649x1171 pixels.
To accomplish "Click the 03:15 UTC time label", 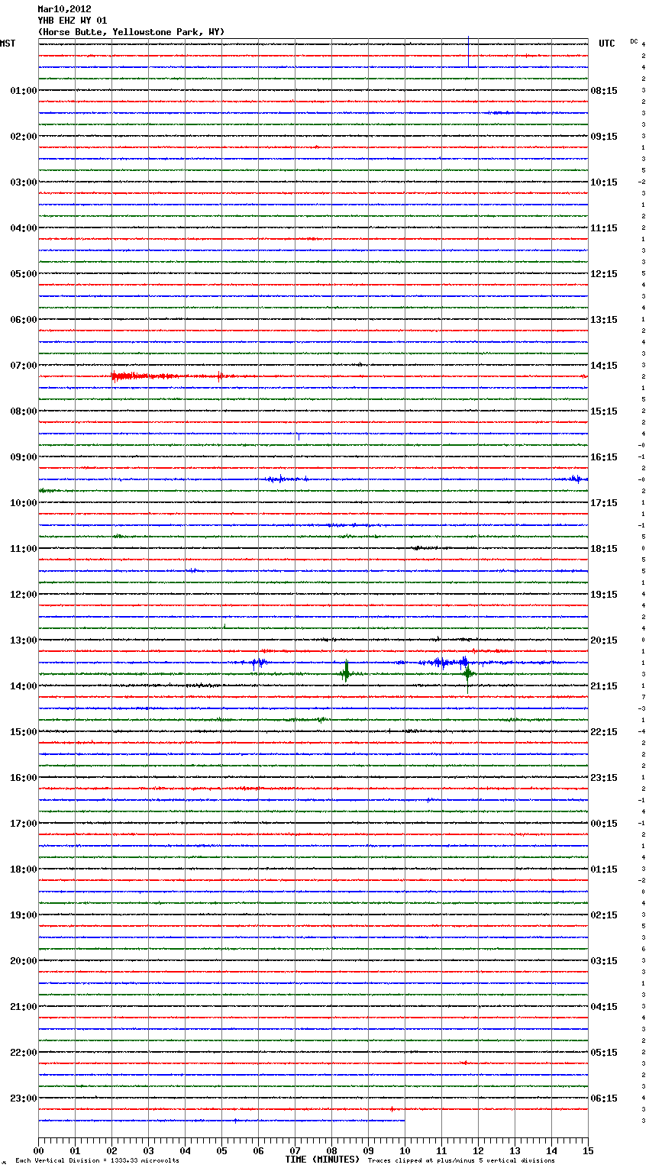I will [x=604, y=961].
